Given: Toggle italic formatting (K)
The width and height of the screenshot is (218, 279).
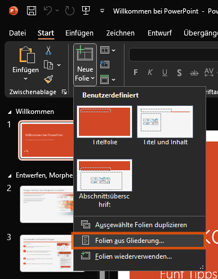Looking at the screenshot, I should click(150, 72).
